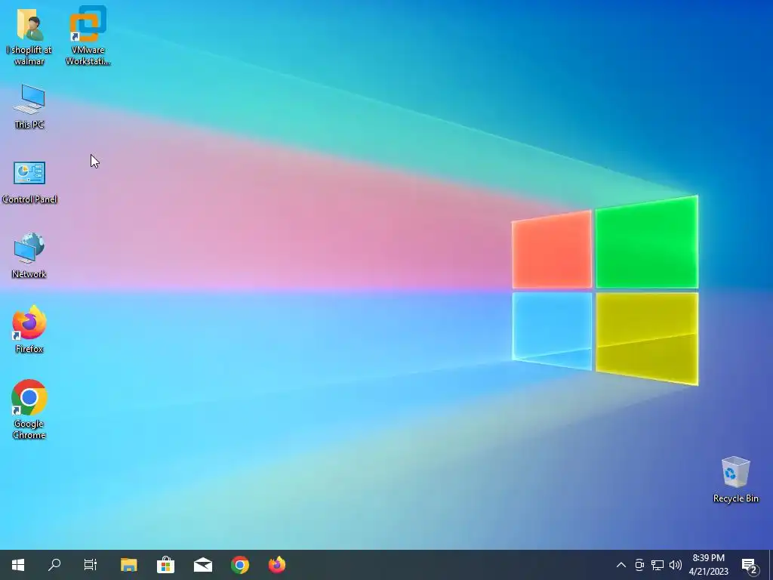
Task: Open taskbar Search magnifier
Action: point(54,565)
